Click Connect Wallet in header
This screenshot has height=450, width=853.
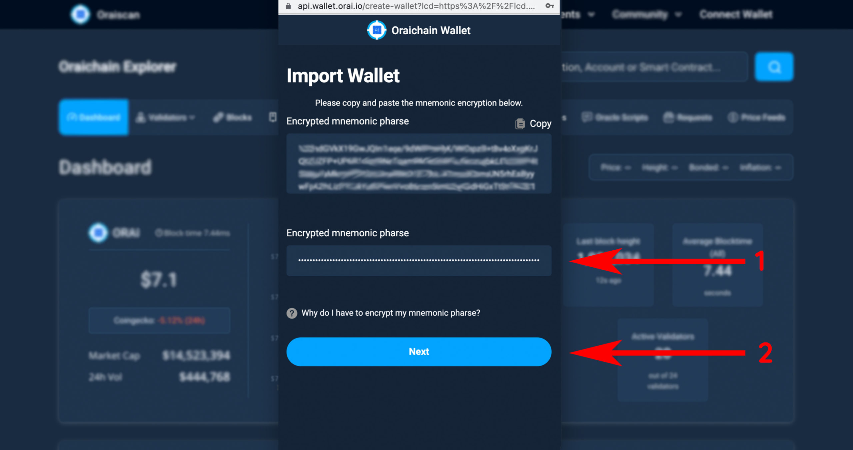736,14
